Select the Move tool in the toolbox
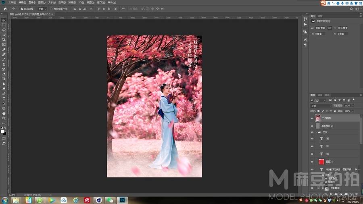 4,20
